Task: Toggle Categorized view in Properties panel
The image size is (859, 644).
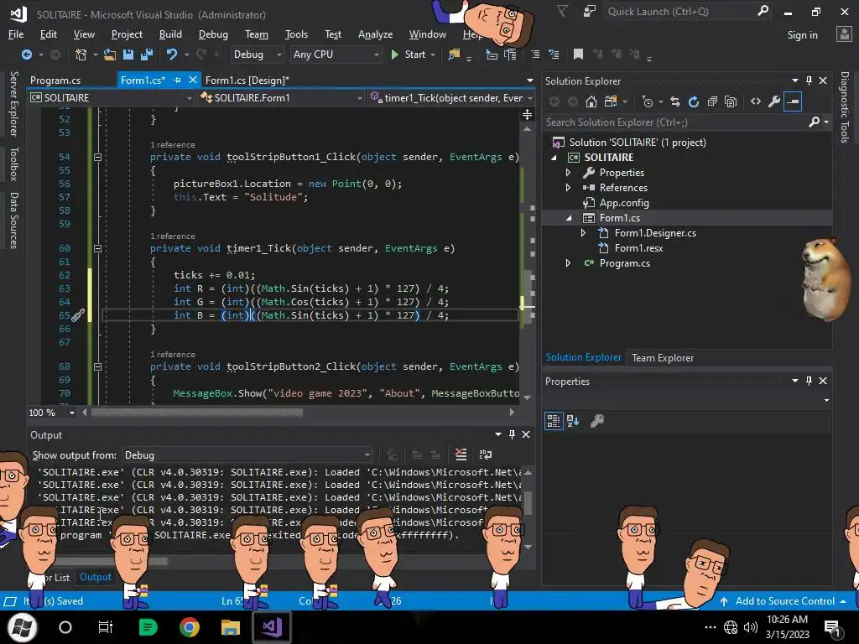Action: pos(554,421)
